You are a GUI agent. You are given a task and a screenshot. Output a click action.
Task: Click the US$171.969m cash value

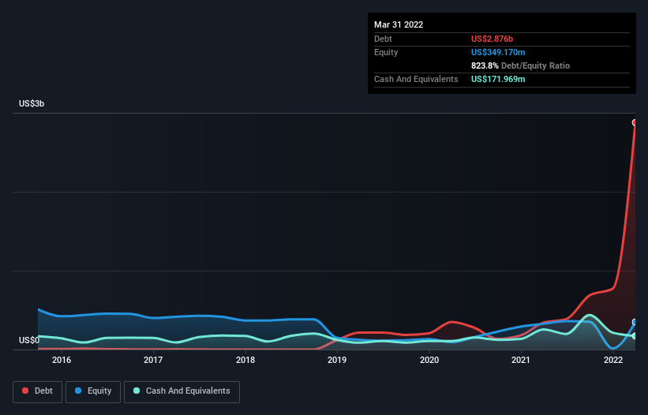(x=498, y=79)
